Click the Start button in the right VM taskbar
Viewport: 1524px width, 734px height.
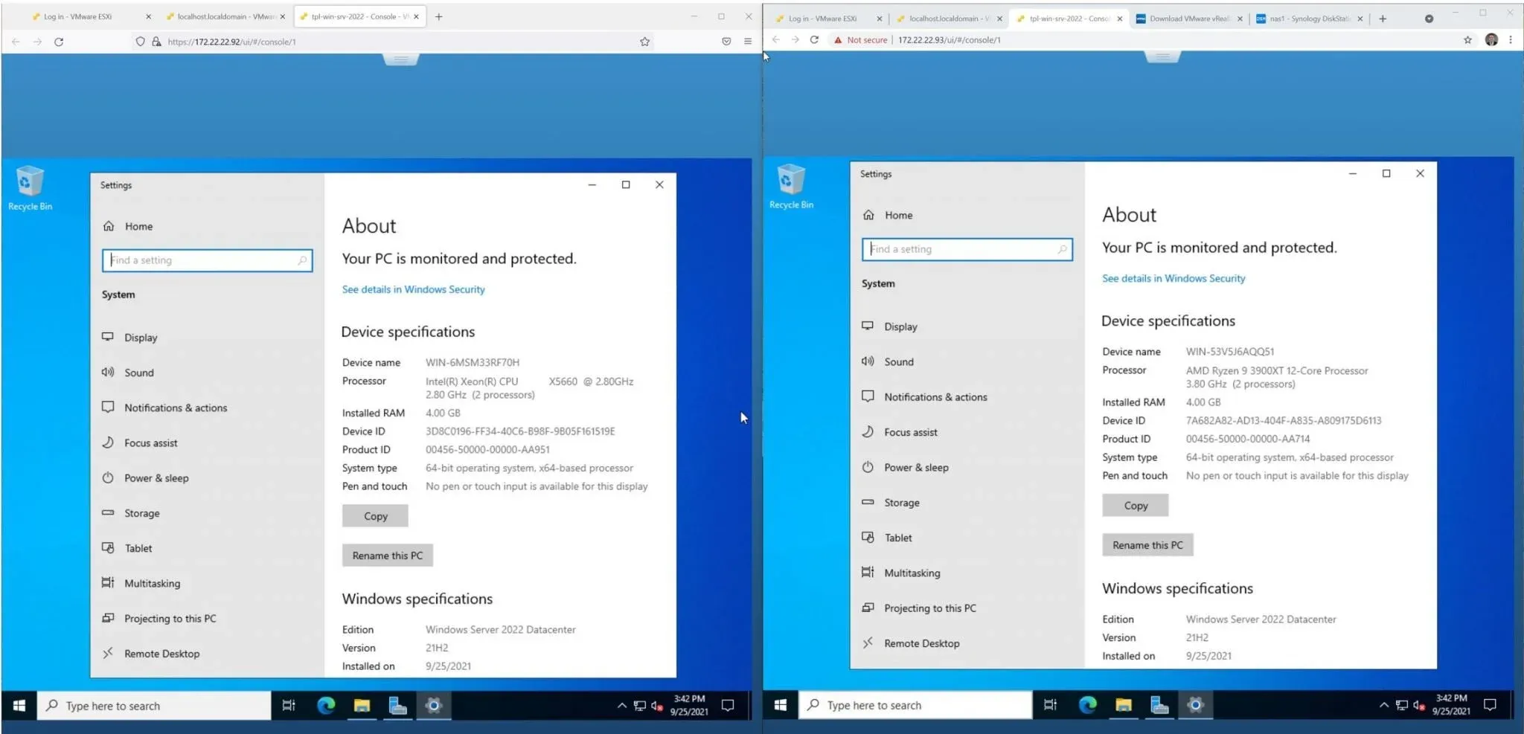pos(781,704)
